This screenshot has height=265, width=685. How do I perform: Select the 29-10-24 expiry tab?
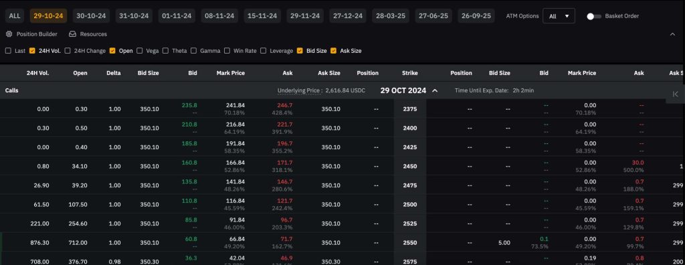[x=48, y=16]
